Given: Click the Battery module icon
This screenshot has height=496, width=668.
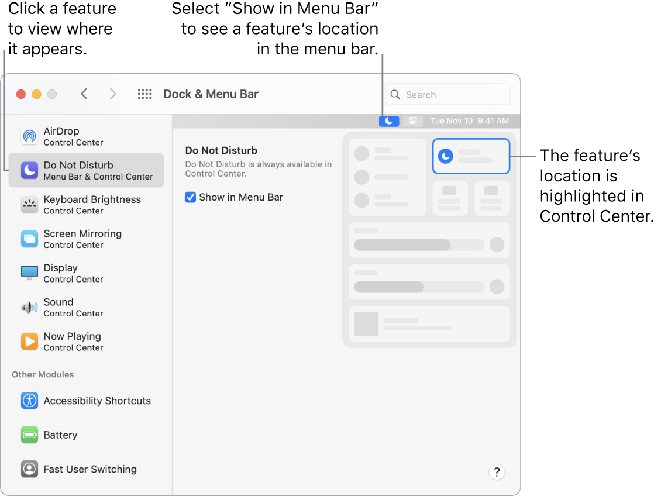Looking at the screenshot, I should [29, 435].
